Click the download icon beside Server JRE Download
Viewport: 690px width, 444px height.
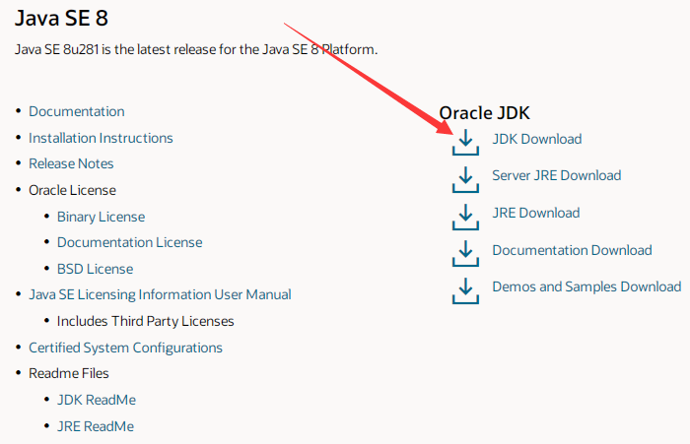[464, 179]
